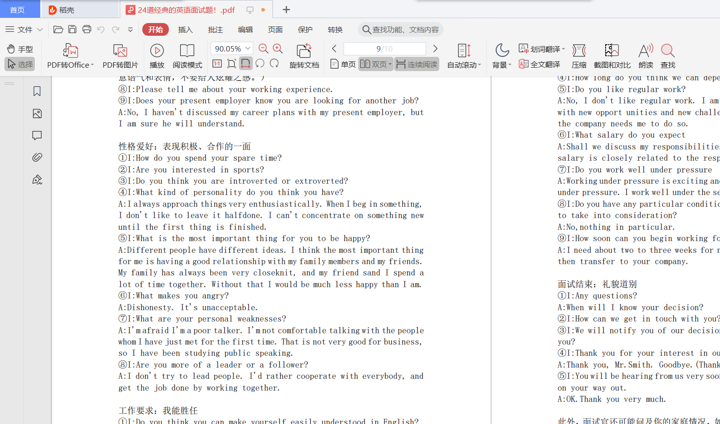Image resolution: width=720 pixels, height=424 pixels.
Task: Open the bookmark panel in sidebar
Action: pyautogui.click(x=37, y=91)
